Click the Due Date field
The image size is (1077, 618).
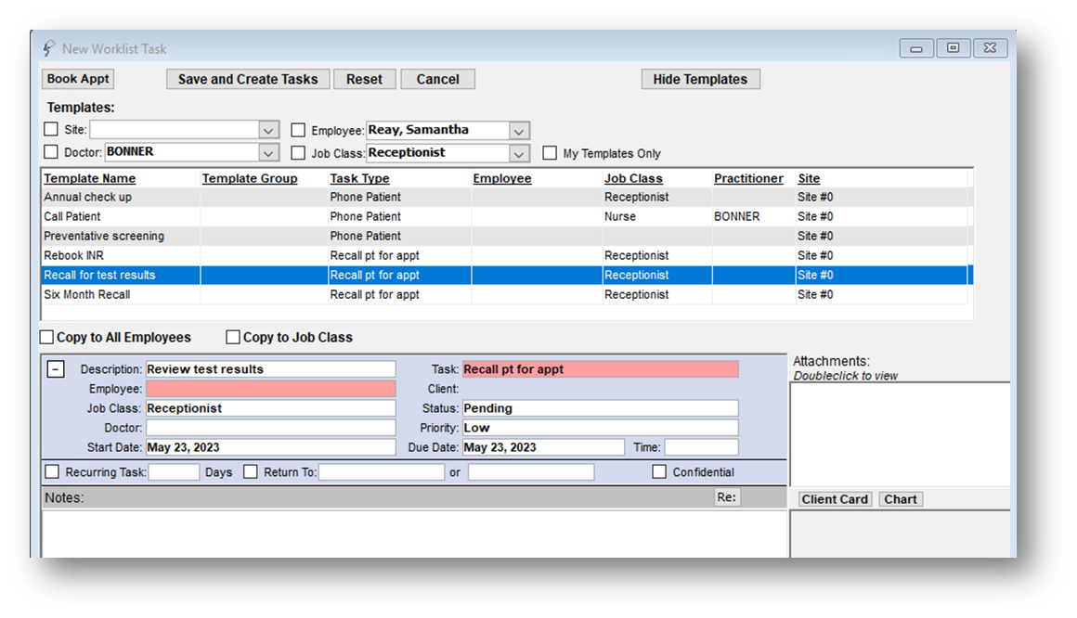(x=543, y=447)
